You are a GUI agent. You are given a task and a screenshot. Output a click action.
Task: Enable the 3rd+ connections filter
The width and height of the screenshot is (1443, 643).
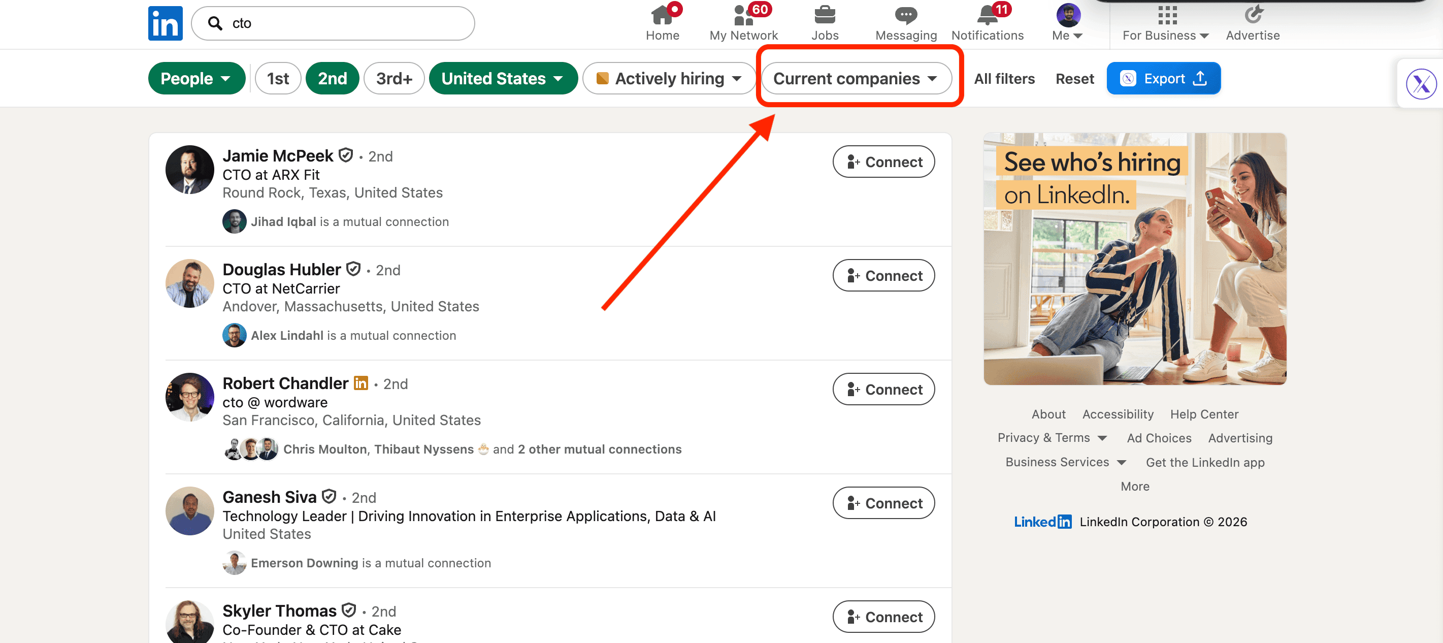pos(394,78)
